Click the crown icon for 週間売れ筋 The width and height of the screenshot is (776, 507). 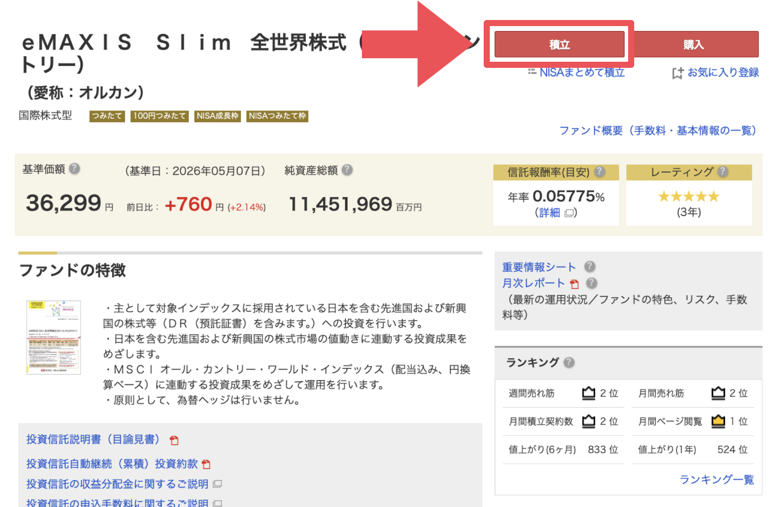(x=589, y=393)
